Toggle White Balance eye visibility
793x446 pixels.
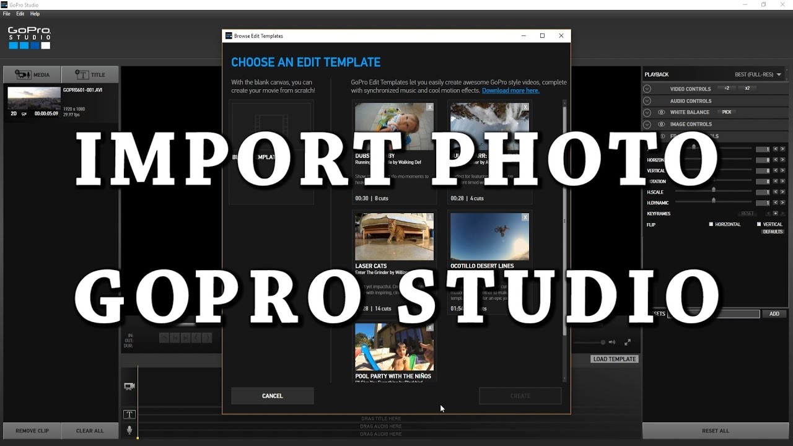[661, 112]
